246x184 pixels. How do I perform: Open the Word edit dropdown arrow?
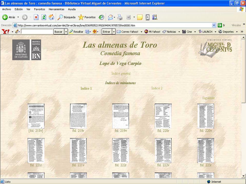(134, 17)
